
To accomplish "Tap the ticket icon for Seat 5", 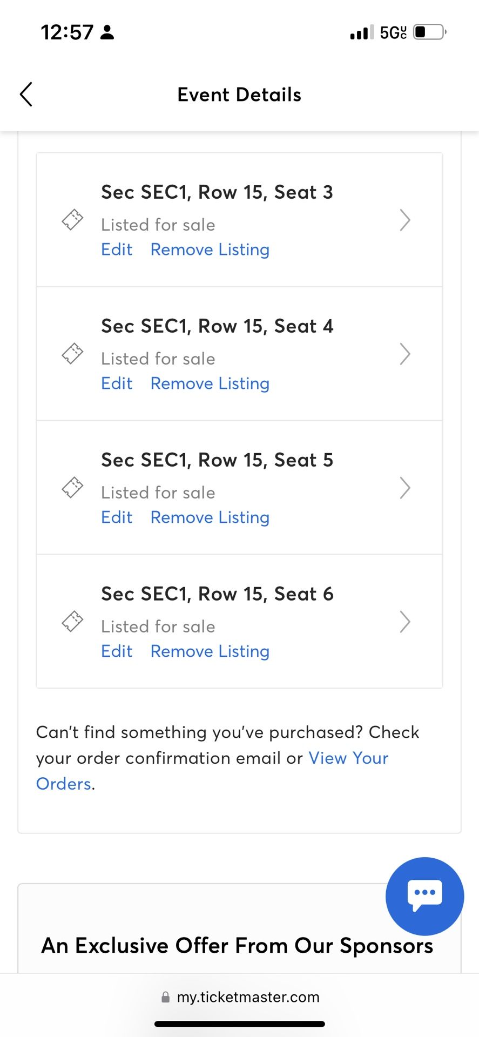I will click(72, 488).
